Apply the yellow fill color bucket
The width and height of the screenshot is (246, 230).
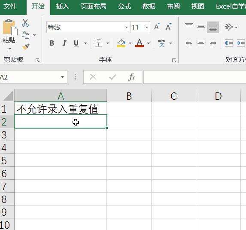point(121,43)
